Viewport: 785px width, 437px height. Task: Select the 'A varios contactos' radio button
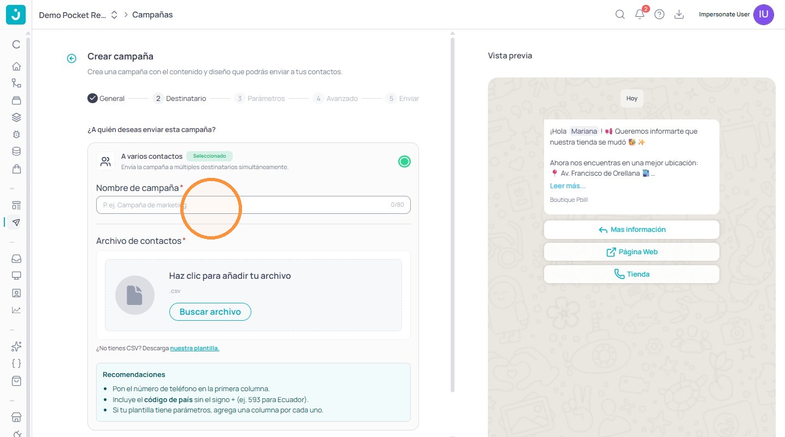[x=404, y=161]
